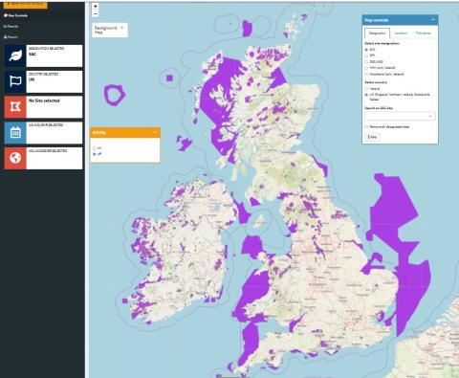The height and width of the screenshot is (378, 459).
Task: Select the SAC designation radio
Action: [x=366, y=50]
